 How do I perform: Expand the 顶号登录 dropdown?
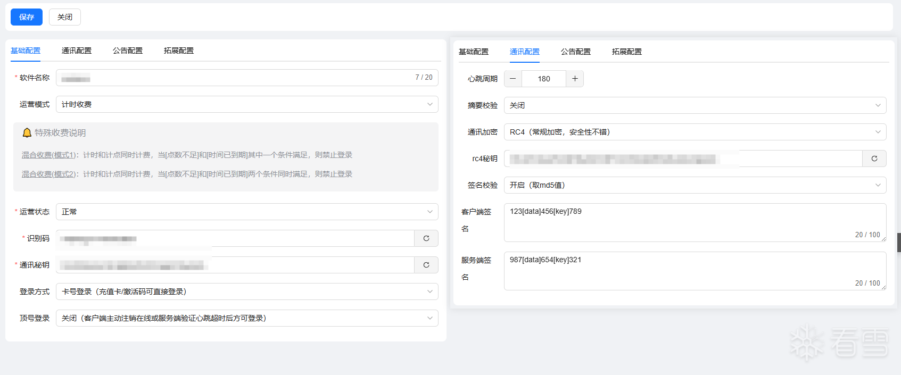[x=247, y=318]
